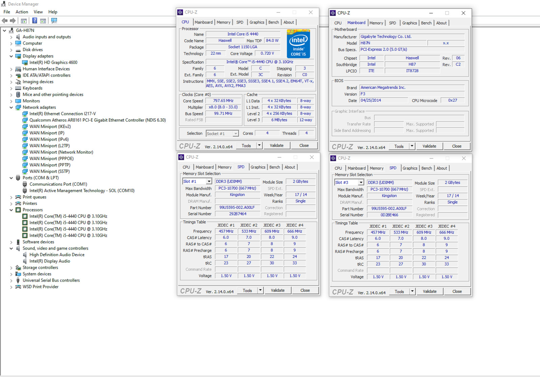Click Validate button in Mainboard CPU-Z window
This screenshot has width=540, height=377.
point(429,146)
